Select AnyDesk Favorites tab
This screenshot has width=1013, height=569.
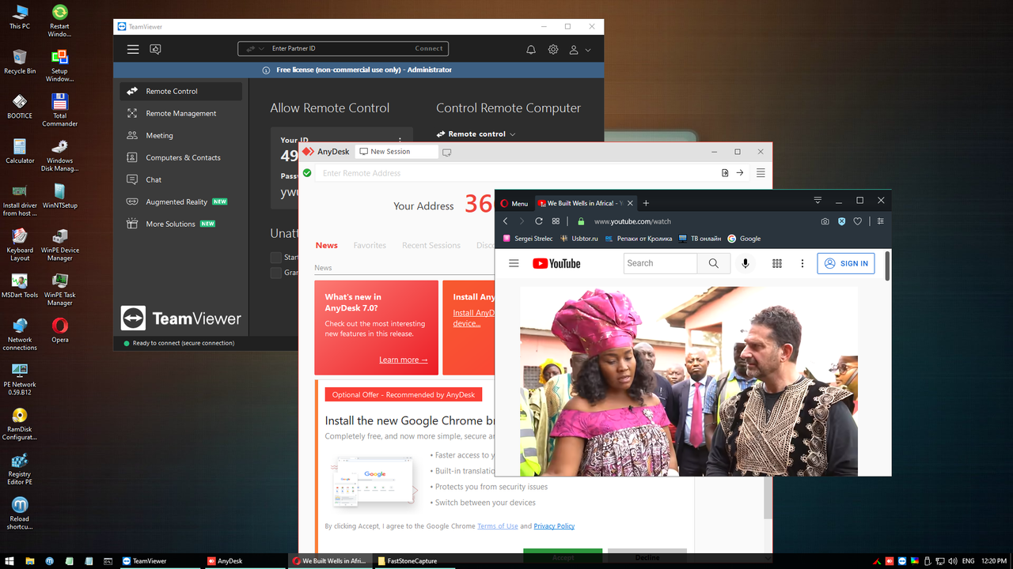click(x=370, y=245)
